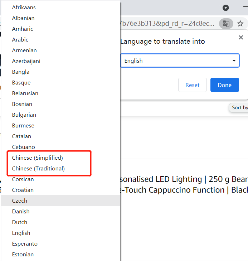248x261 pixels.
Task: Select Bangla language option
Action: point(60,72)
